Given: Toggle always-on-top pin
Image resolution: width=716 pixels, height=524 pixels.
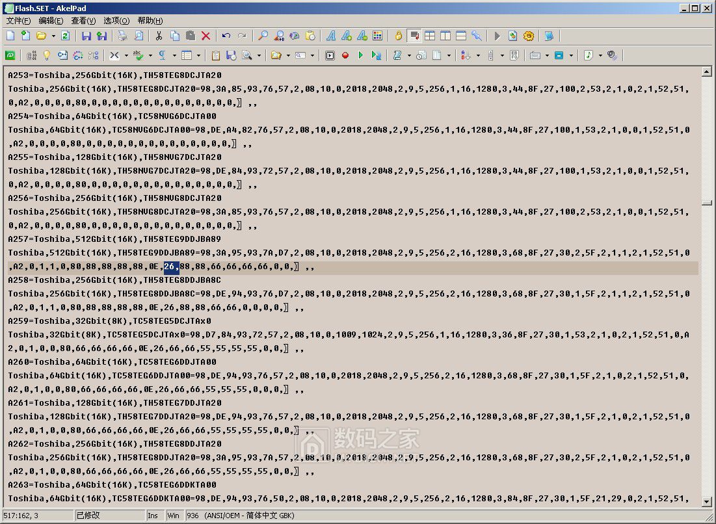Looking at the screenshot, I should pyautogui.click(x=476, y=36).
